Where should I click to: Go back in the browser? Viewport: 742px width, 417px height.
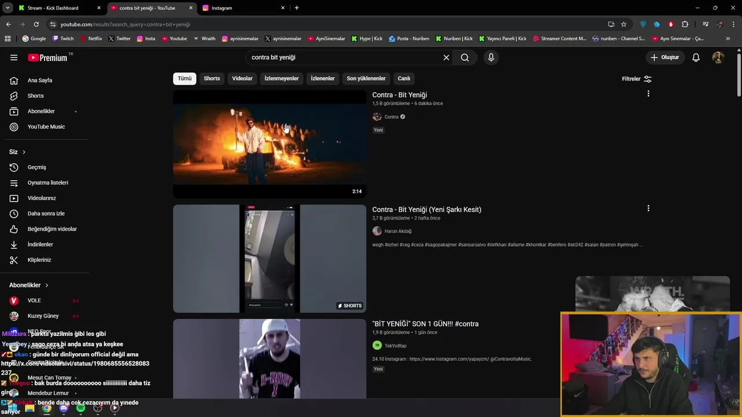click(x=8, y=24)
